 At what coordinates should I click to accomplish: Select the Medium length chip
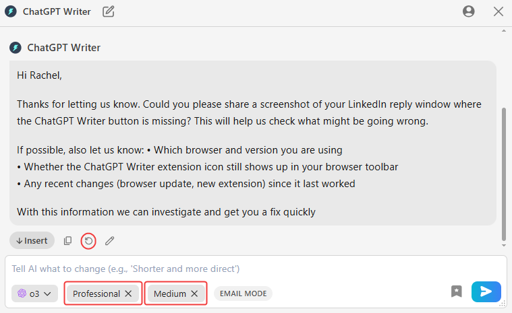(x=170, y=293)
